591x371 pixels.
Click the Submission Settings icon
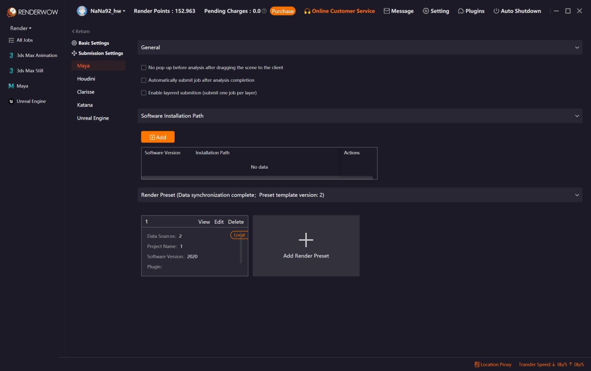coord(74,53)
